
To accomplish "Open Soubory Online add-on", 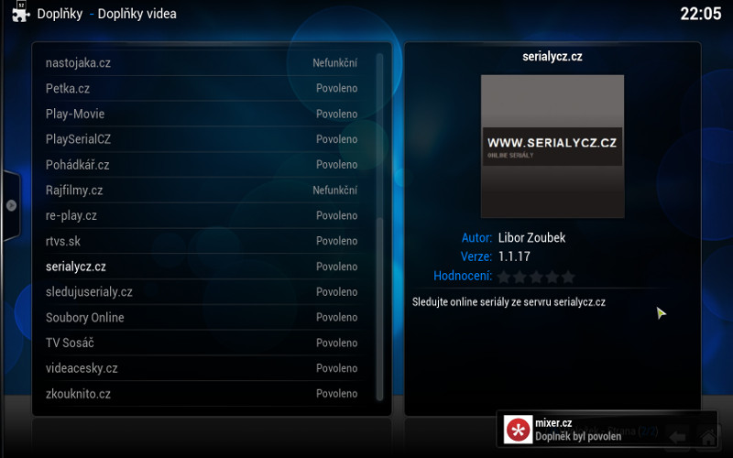I will pyautogui.click(x=202, y=318).
